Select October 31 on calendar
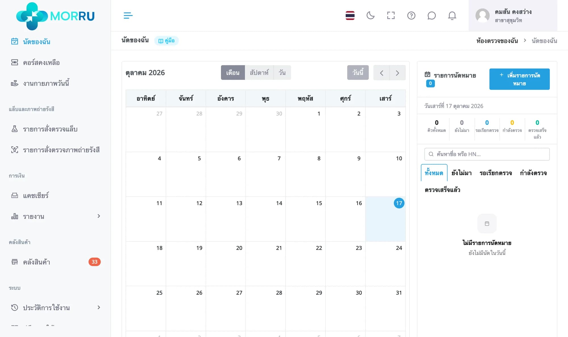This screenshot has width=568, height=337. 385,309
